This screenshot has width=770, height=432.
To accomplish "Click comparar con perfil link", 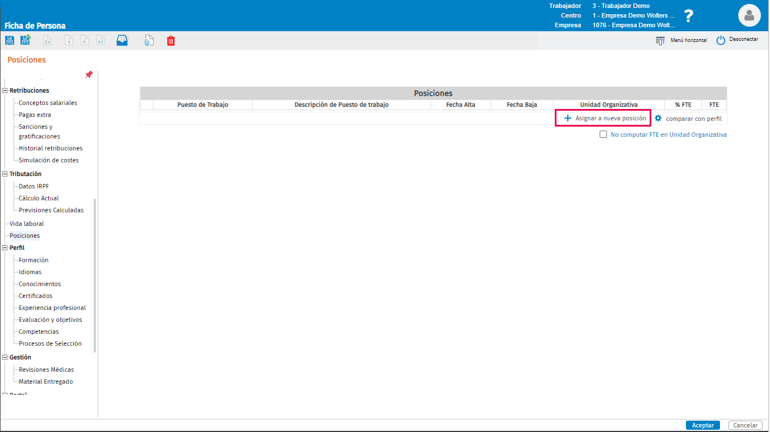I will coord(694,119).
